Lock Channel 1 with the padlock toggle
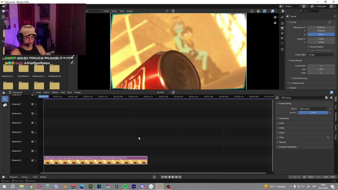 36,160
